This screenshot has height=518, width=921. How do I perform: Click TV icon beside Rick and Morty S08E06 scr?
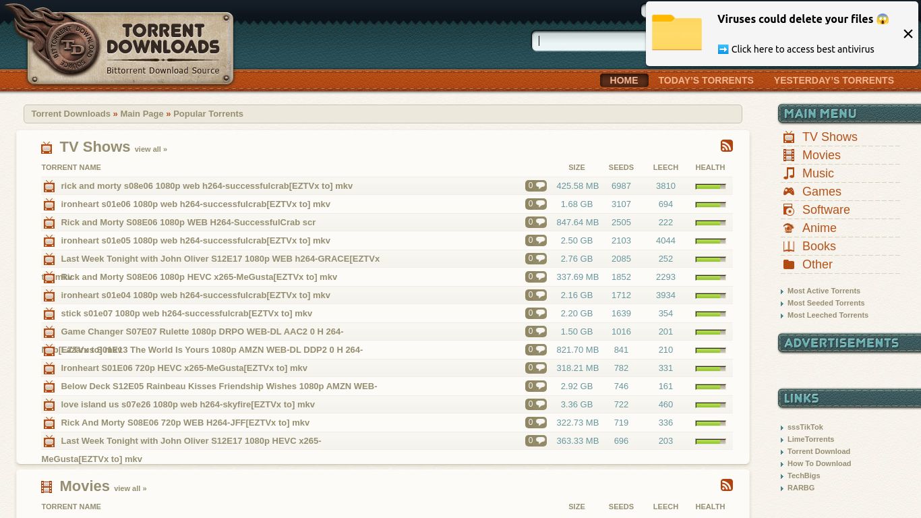coord(49,223)
